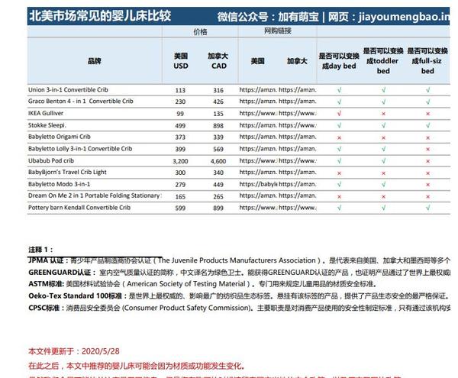Open the Canada link for Dream On Me crib
Image resolution: width=458 pixels, height=378 pixels.
point(298,196)
